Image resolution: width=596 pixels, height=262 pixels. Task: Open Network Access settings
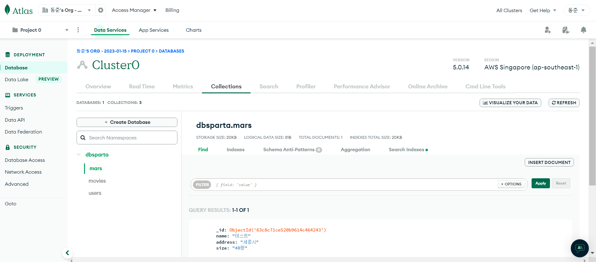coord(23,172)
